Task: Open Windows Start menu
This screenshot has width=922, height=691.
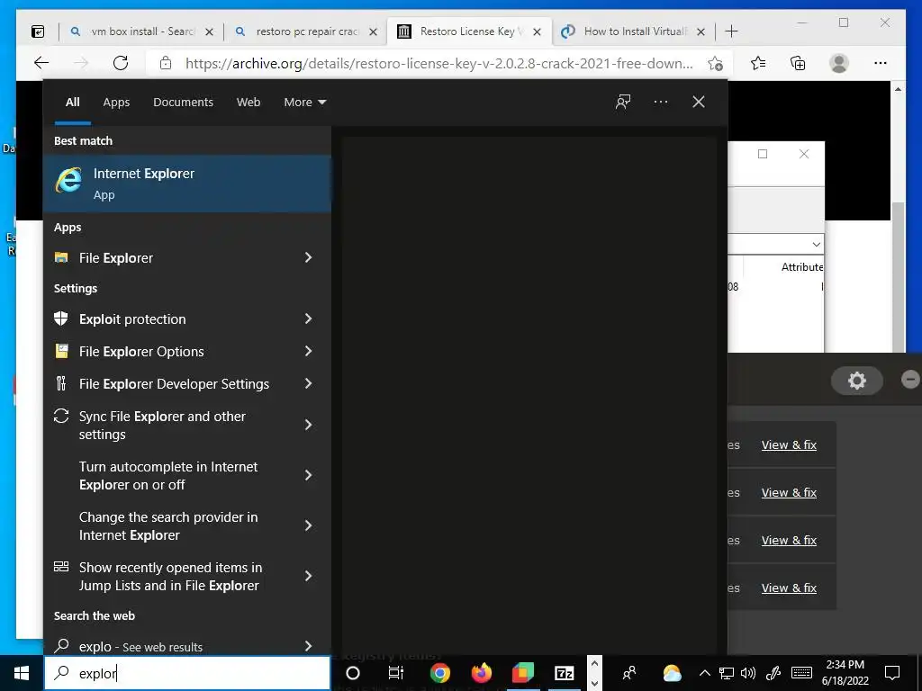Action: (x=22, y=673)
